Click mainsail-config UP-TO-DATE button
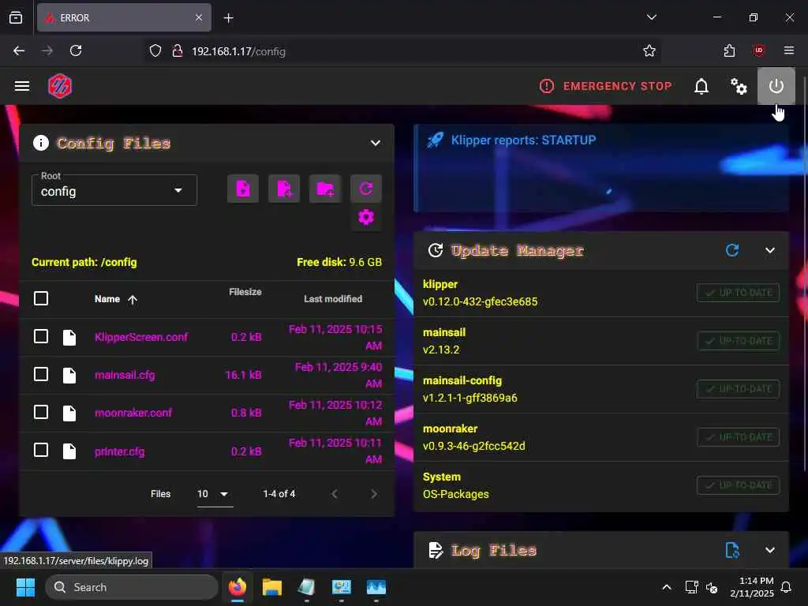Screen dimensions: 808x606 click(x=738, y=388)
